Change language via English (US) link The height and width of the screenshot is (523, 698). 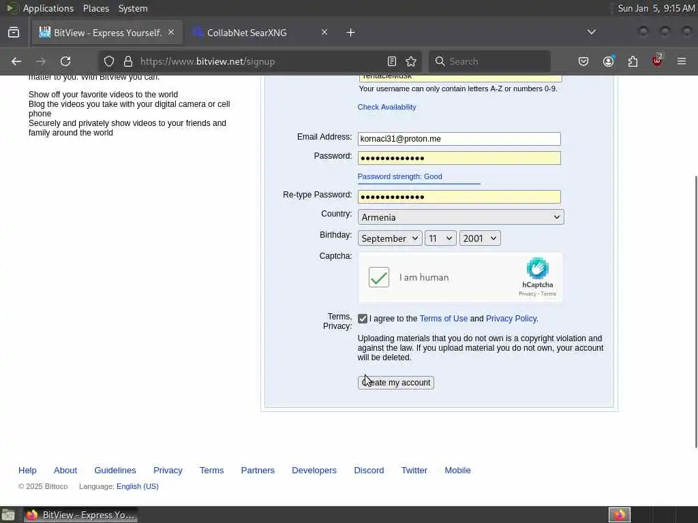(138, 486)
